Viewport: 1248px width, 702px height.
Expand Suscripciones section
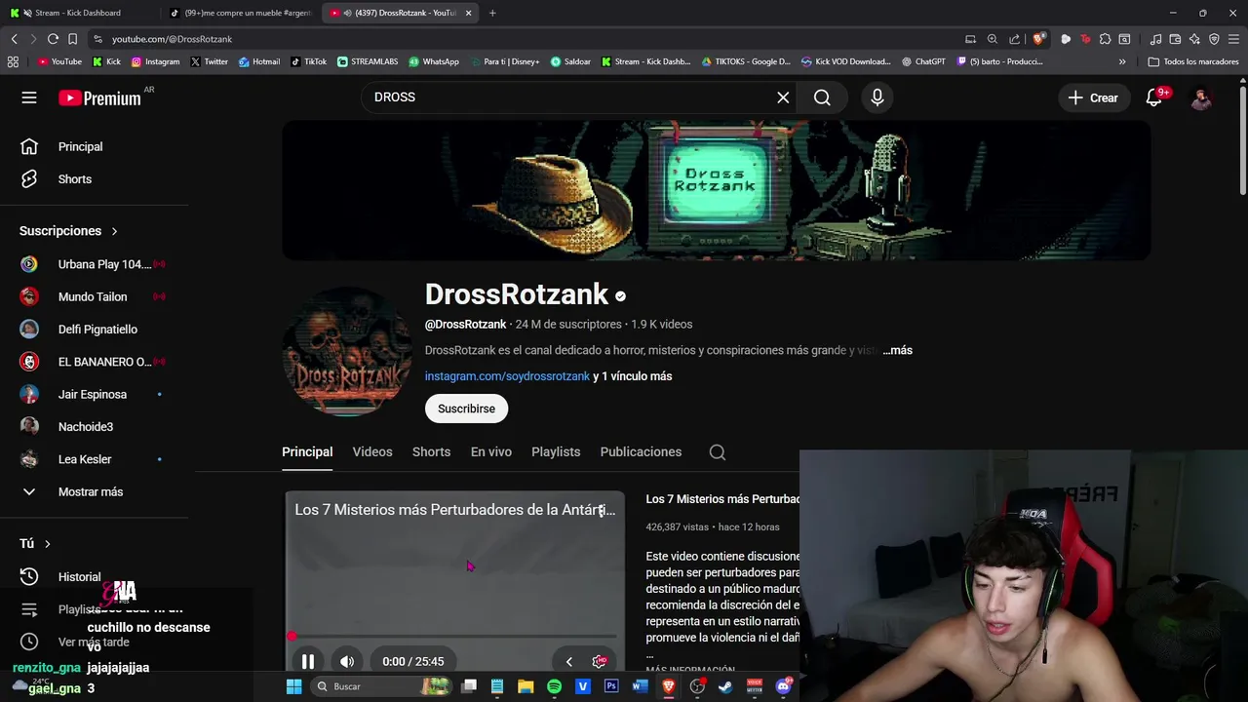point(68,231)
